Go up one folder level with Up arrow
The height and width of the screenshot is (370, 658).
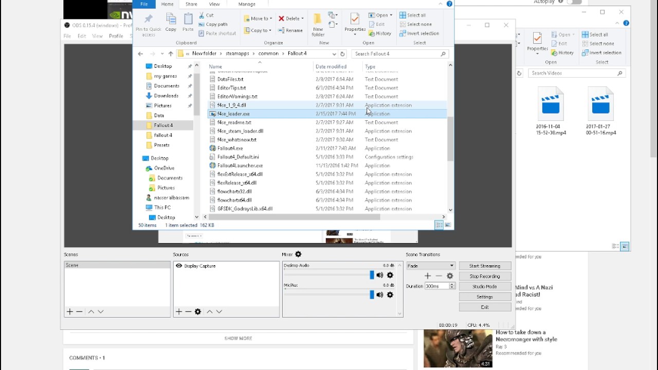[171, 53]
